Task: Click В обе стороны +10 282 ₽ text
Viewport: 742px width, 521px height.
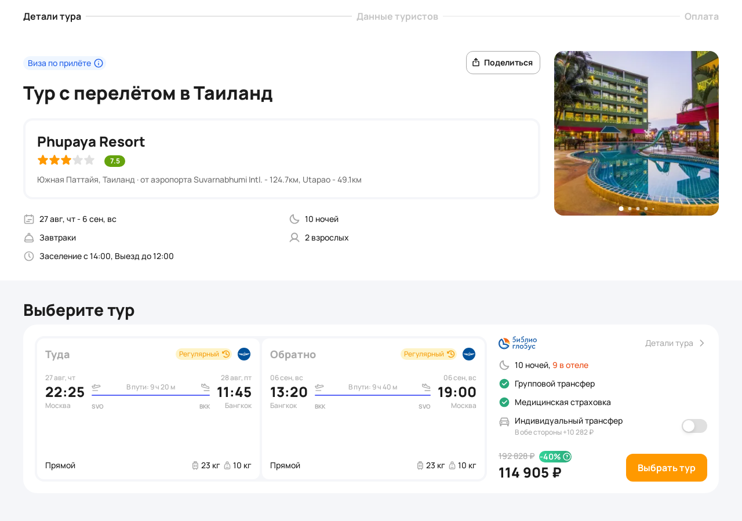Action: (x=554, y=432)
